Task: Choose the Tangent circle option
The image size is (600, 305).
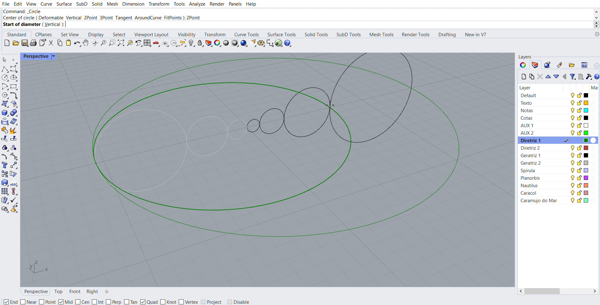Action: pyautogui.click(x=124, y=18)
